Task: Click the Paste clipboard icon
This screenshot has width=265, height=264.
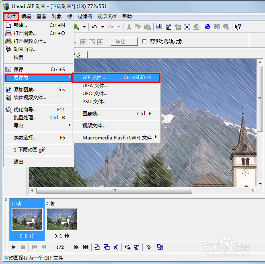Action: [x=147, y=27]
